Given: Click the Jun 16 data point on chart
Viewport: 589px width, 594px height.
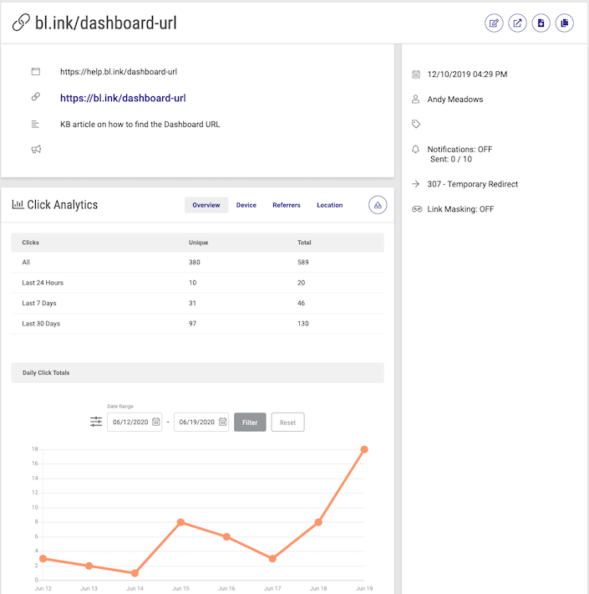Looking at the screenshot, I should [x=226, y=537].
